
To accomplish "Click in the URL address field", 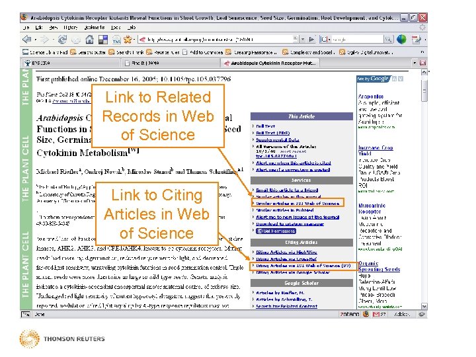I will click(x=219, y=39).
